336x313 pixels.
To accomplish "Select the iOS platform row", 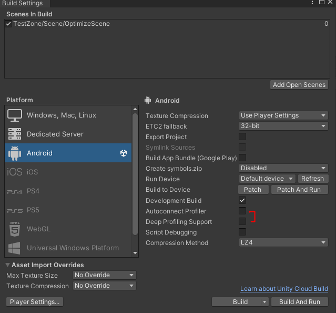I will [x=68, y=172].
